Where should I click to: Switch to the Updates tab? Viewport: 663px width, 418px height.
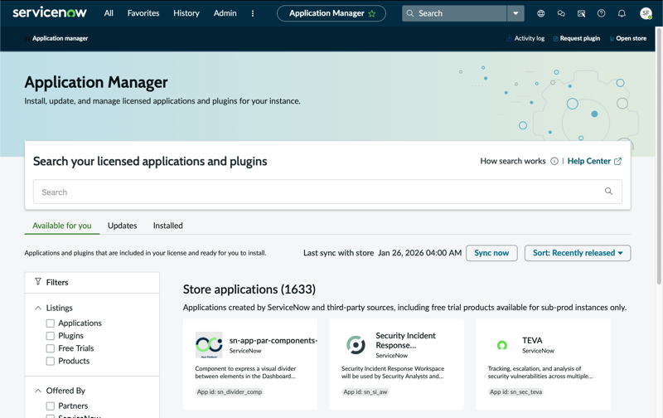pos(122,226)
